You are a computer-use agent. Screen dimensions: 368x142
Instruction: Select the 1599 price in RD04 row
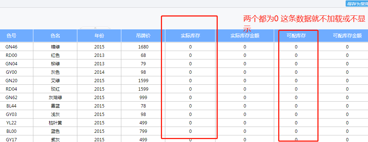143,89
